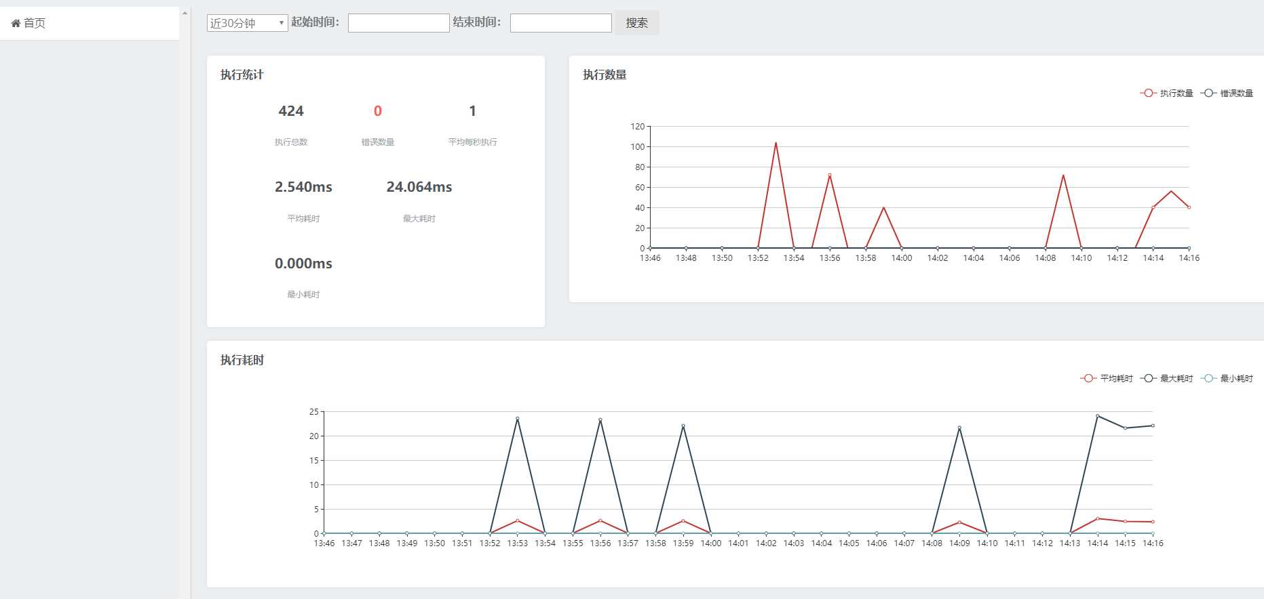The width and height of the screenshot is (1264, 599).
Task: Select the 2.540ms average duration value
Action: click(303, 187)
